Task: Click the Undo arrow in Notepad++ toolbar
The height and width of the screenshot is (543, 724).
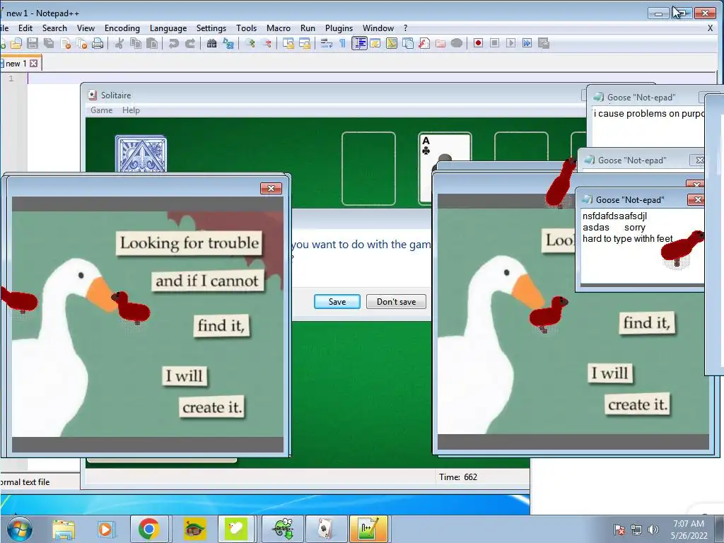Action: [174, 43]
